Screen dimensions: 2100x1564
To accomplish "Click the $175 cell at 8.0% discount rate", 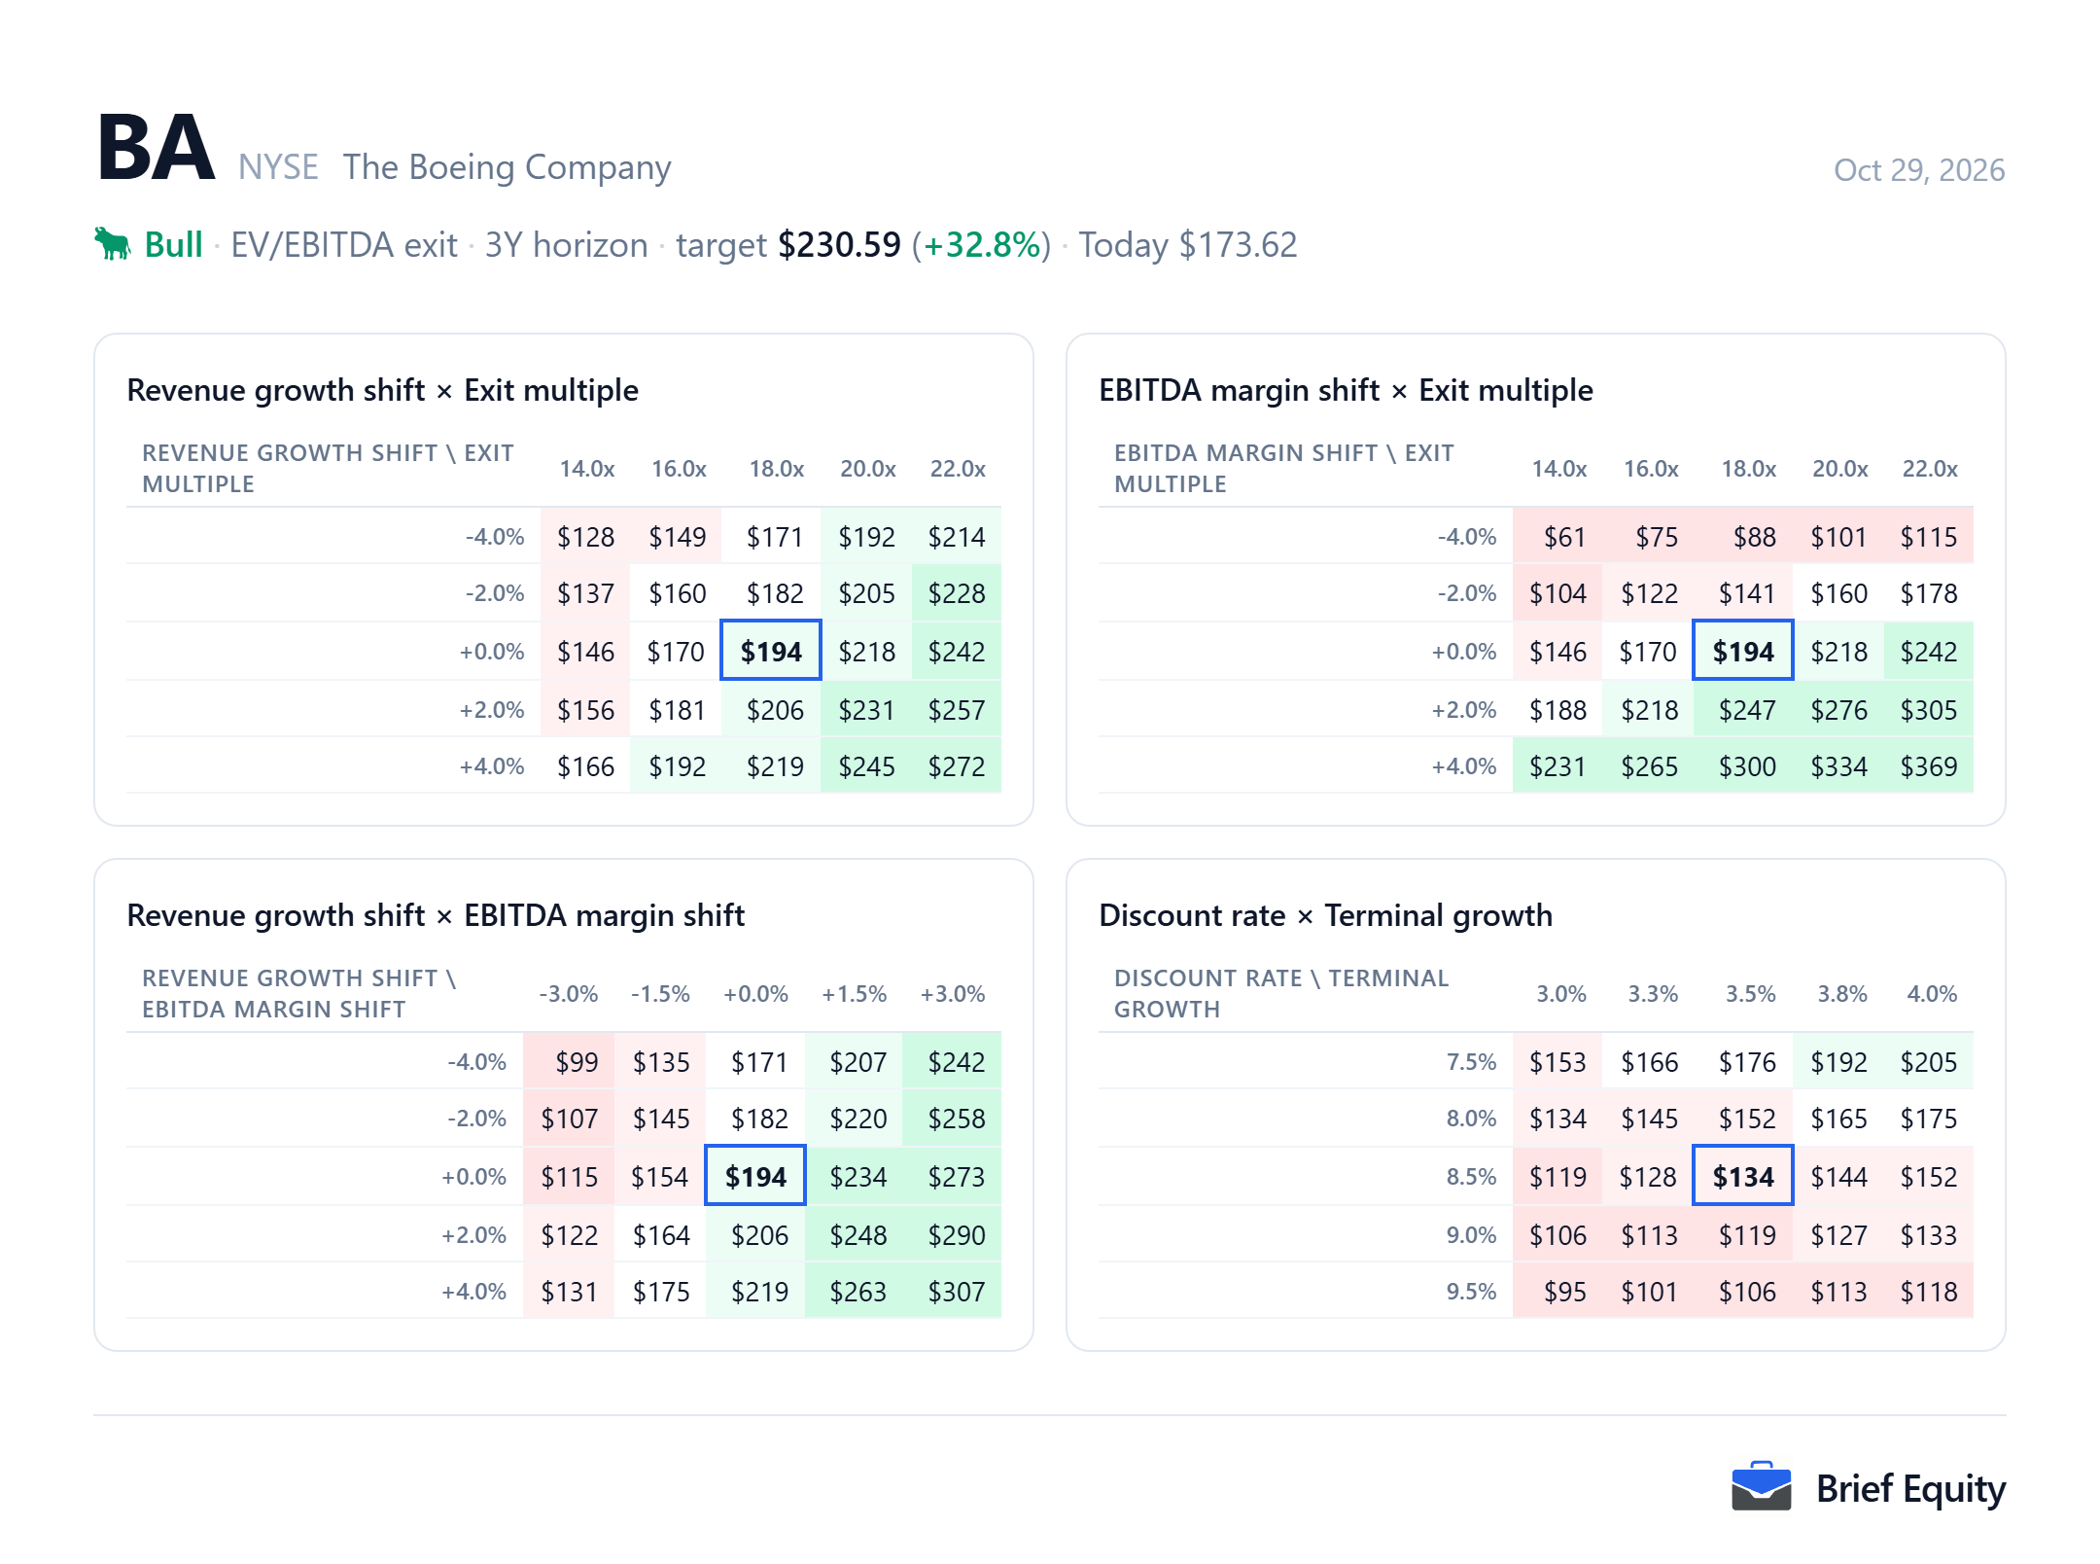I will click(1929, 1118).
